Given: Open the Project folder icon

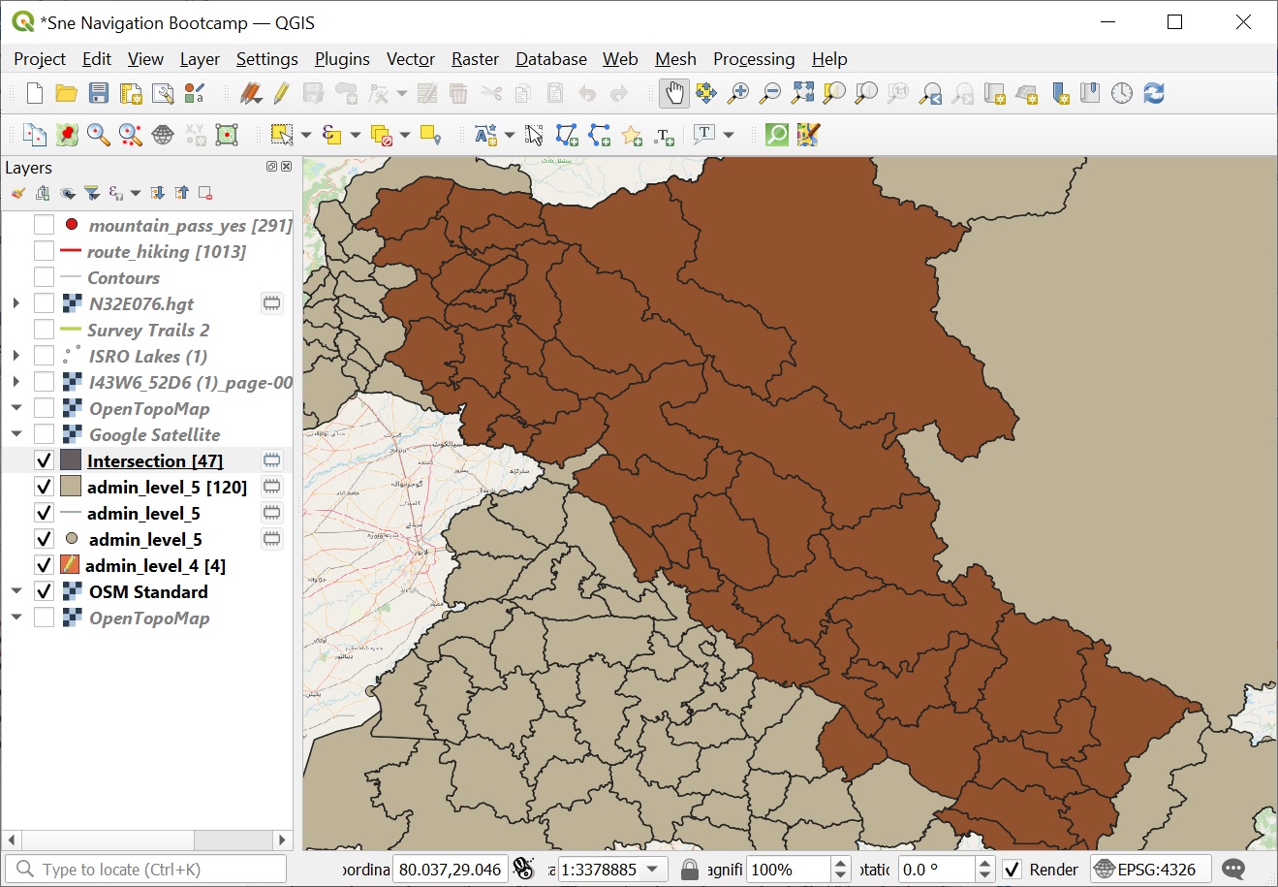Looking at the screenshot, I should pos(66,93).
